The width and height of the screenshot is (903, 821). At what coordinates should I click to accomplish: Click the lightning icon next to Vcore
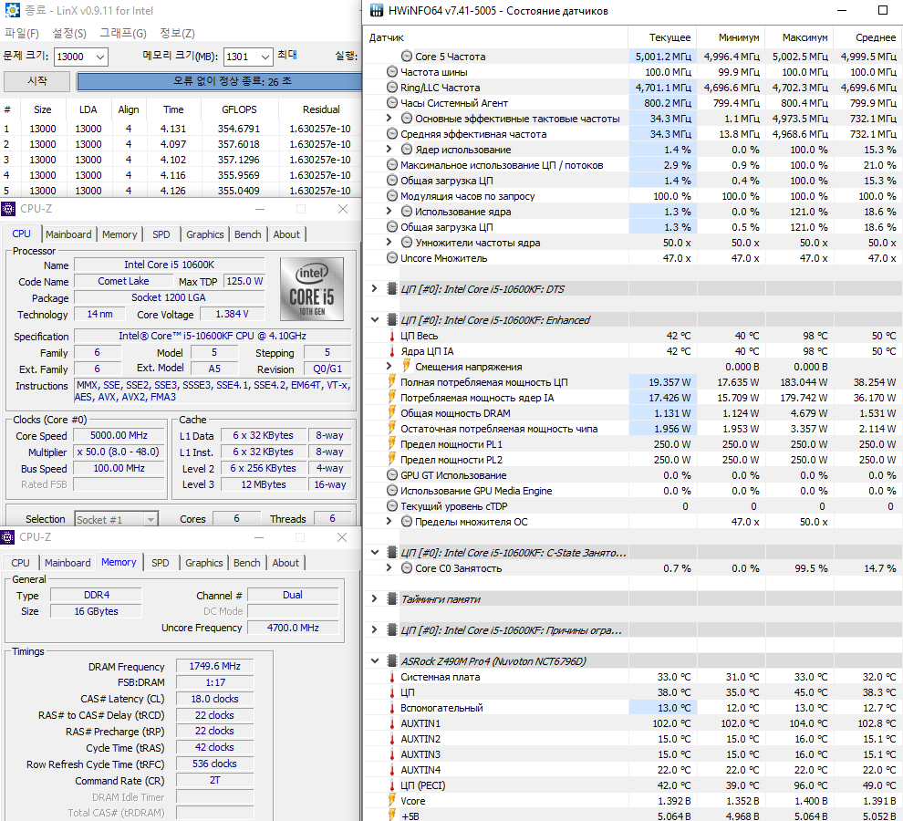tap(392, 800)
